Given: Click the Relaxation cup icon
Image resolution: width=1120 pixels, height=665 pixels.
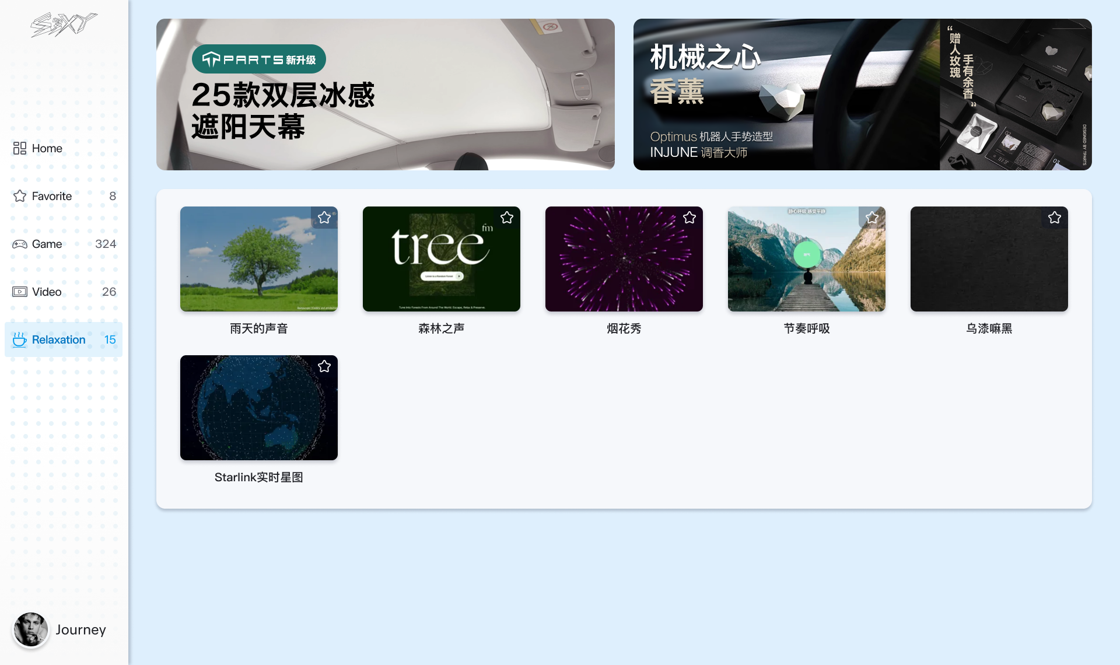Looking at the screenshot, I should point(20,339).
